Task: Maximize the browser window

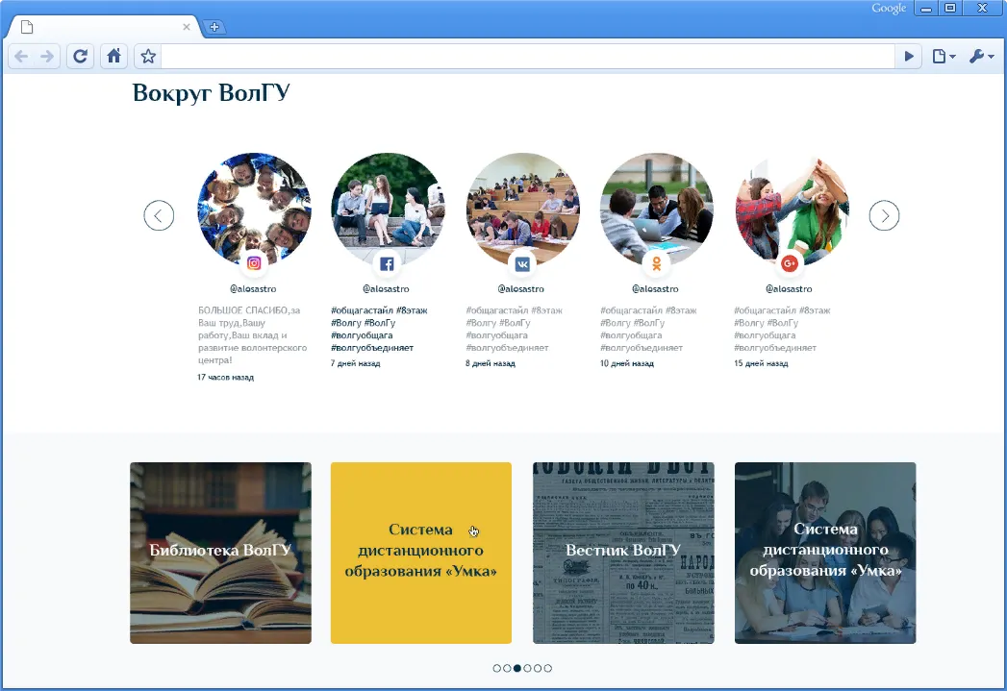Action: click(x=950, y=9)
